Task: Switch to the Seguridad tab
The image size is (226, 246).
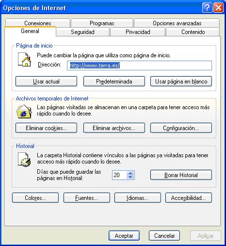Action: point(82,32)
